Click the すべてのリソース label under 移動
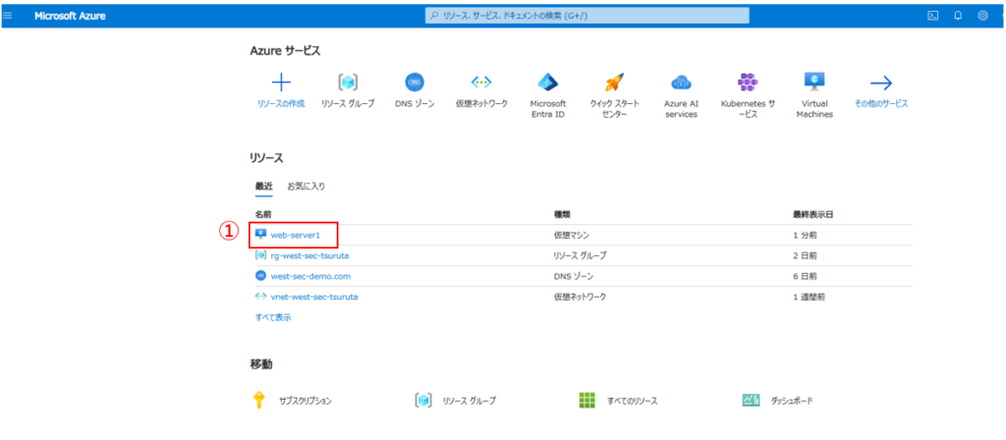This screenshot has height=440, width=1006. coord(633,401)
